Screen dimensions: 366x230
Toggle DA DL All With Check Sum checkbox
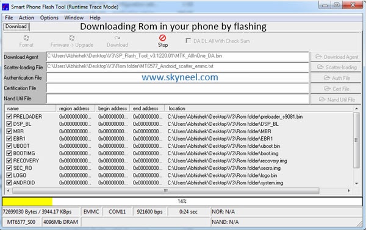click(x=188, y=41)
